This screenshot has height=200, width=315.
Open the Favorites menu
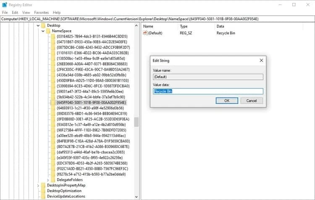coord(41,13)
